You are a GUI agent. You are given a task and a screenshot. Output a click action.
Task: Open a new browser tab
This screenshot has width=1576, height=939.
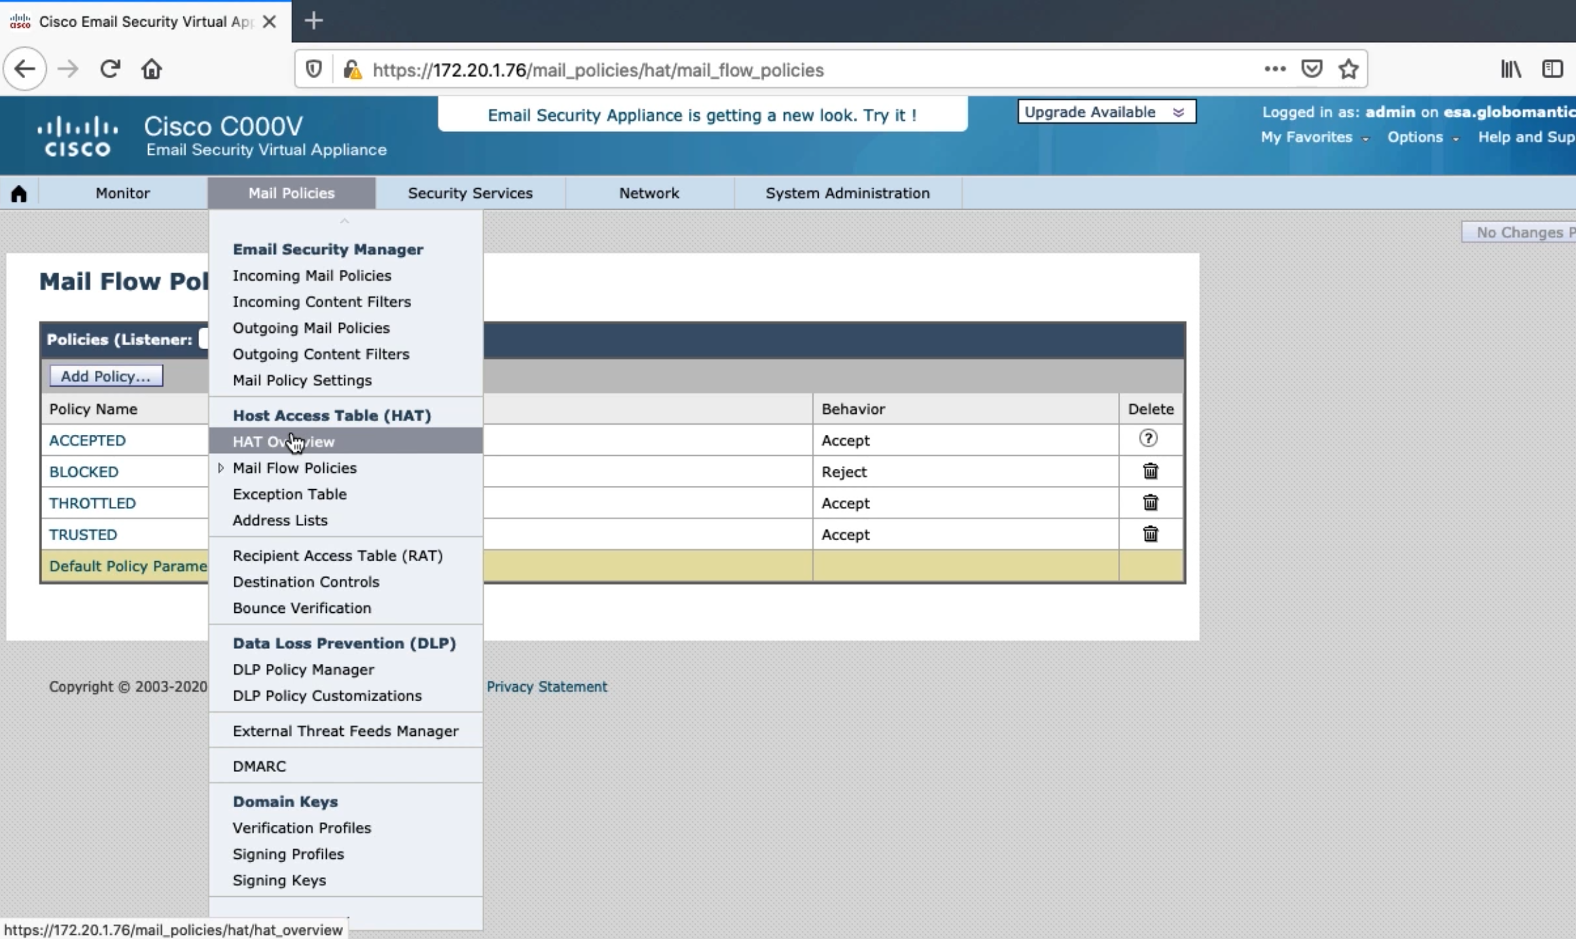[x=314, y=21]
